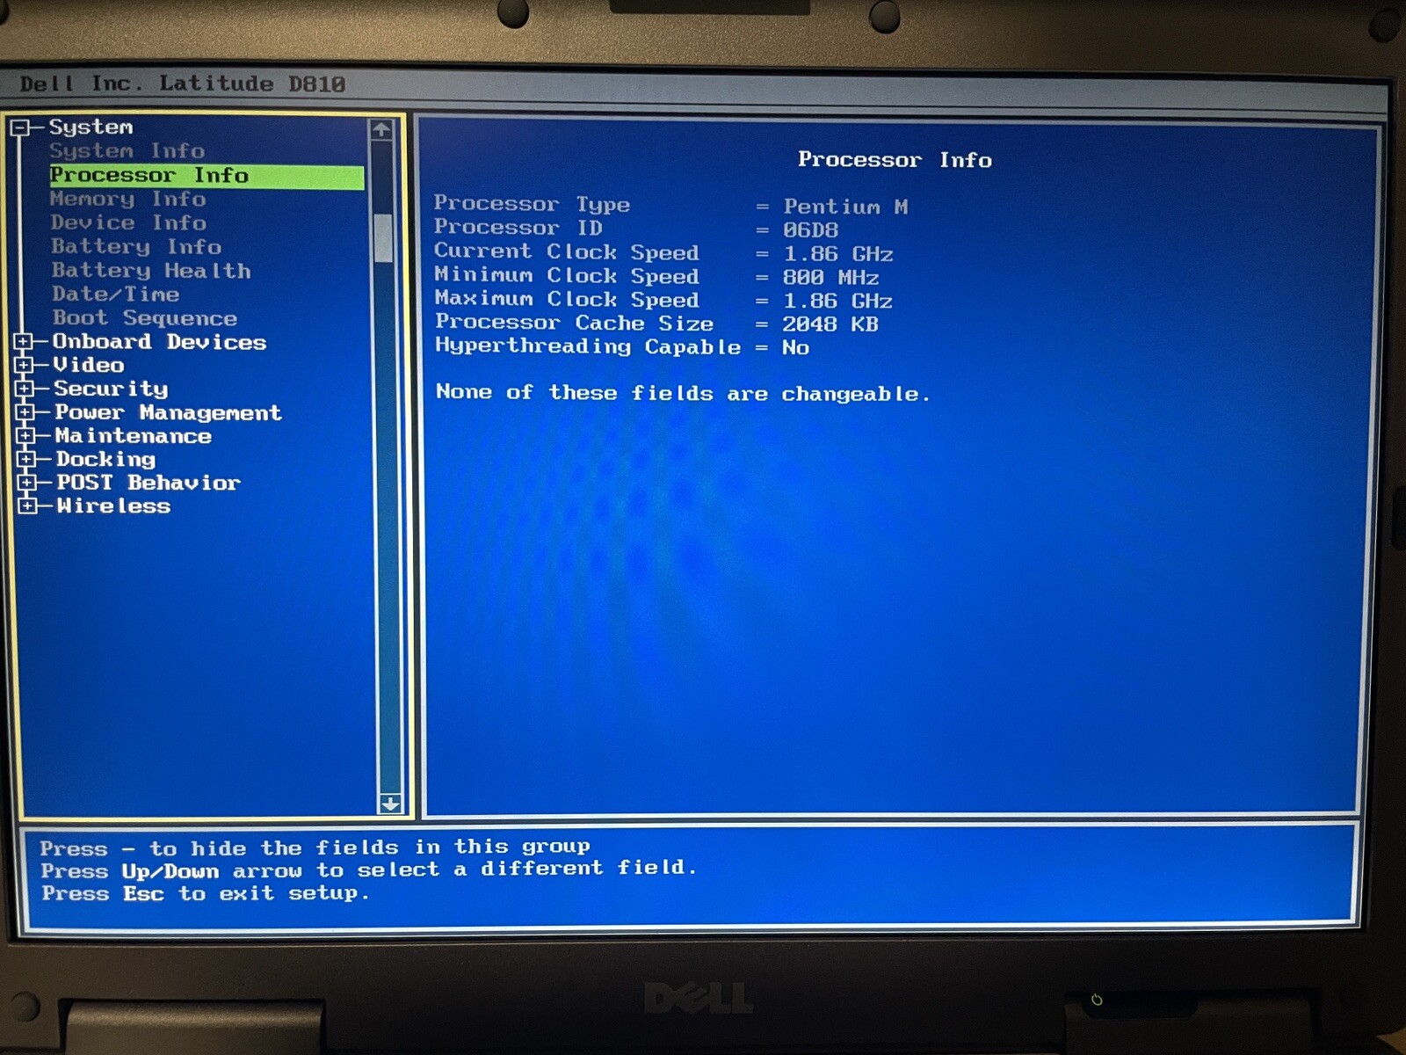Image resolution: width=1406 pixels, height=1055 pixels.
Task: Select POST Behavior label
Action: [x=149, y=483]
